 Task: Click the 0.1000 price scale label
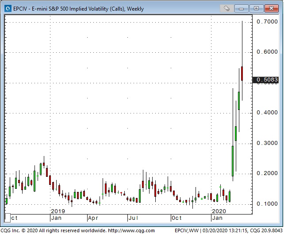tap(267, 204)
